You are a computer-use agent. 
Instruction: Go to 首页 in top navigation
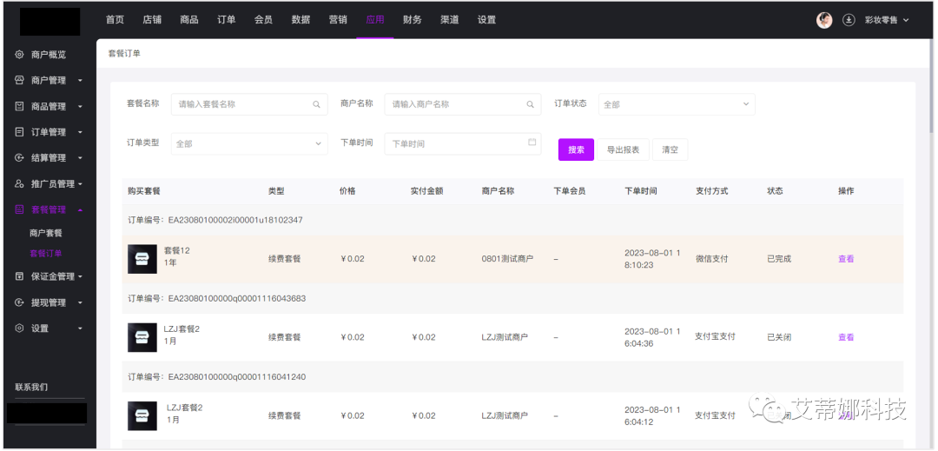click(x=115, y=20)
